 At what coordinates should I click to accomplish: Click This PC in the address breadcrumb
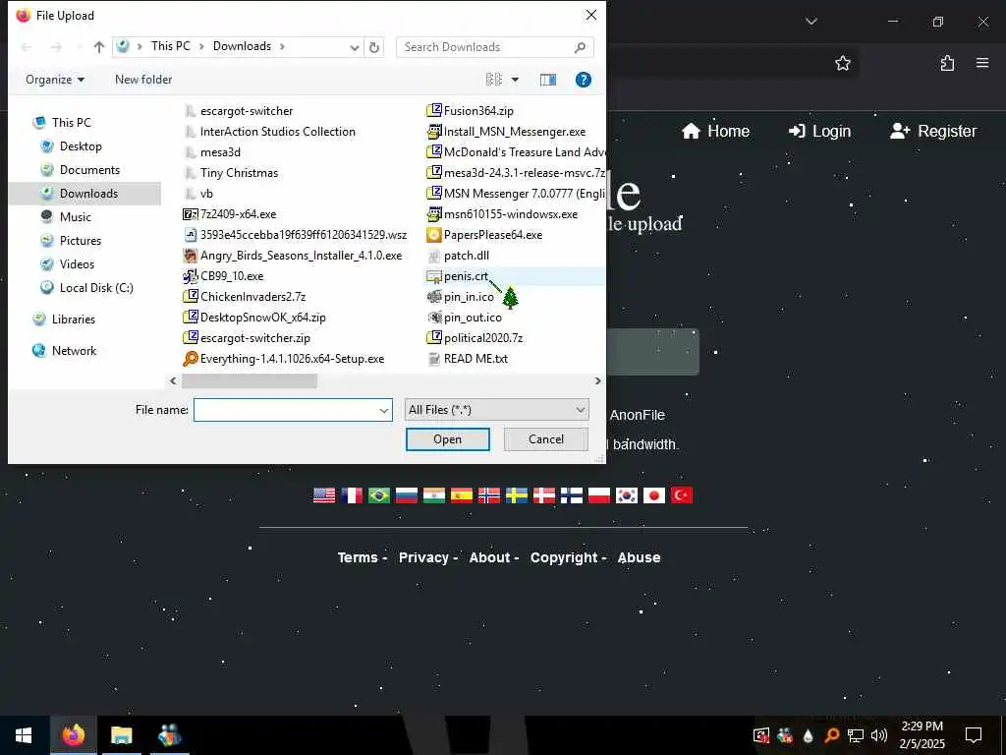(171, 46)
